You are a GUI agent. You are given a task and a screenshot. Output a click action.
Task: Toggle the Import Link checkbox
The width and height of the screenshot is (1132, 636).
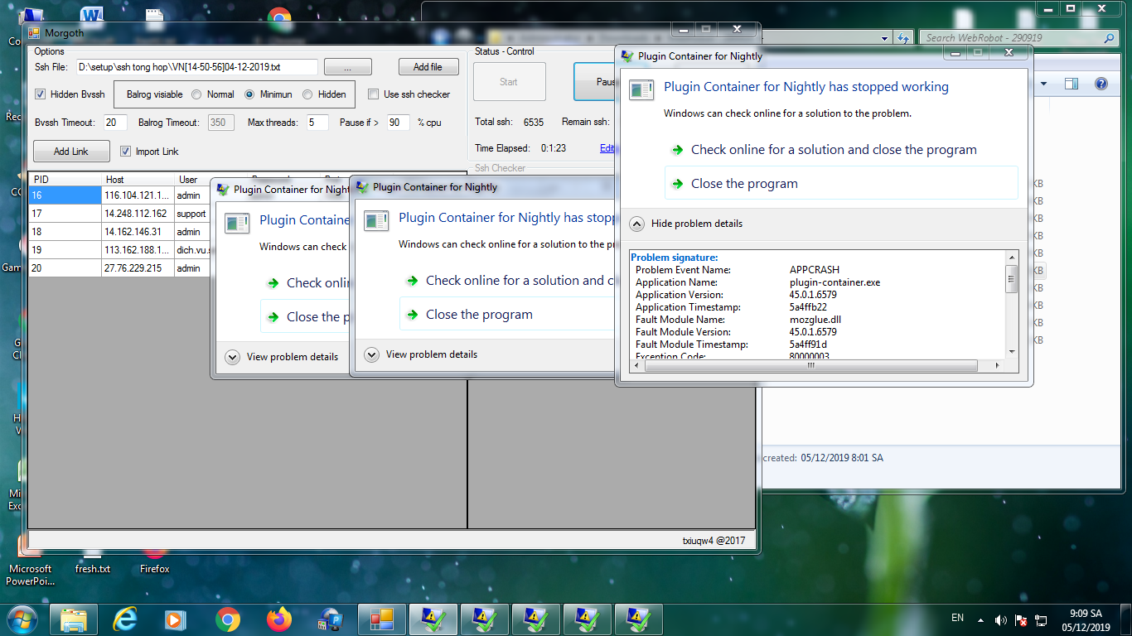pyautogui.click(x=126, y=152)
